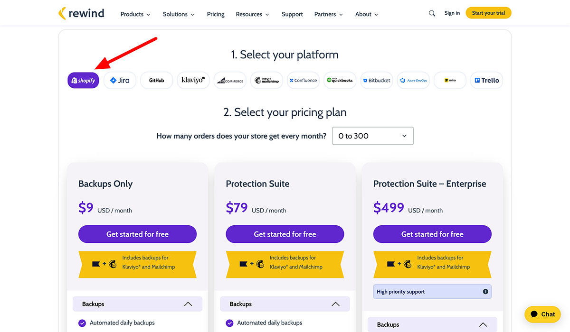Click the GitHub platform icon
Image resolution: width=570 pixels, height=332 pixels.
coord(156,80)
